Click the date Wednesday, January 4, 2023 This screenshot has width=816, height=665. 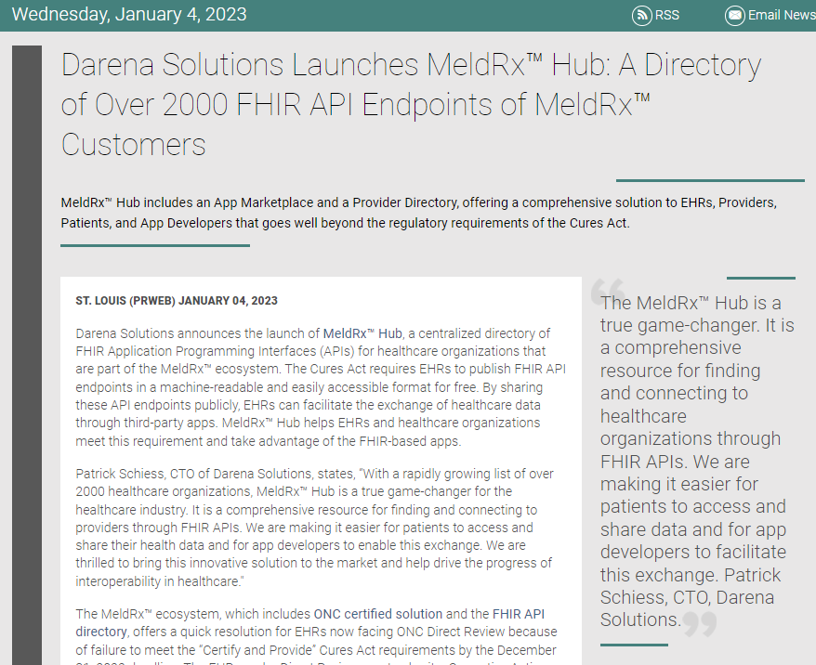click(x=129, y=14)
